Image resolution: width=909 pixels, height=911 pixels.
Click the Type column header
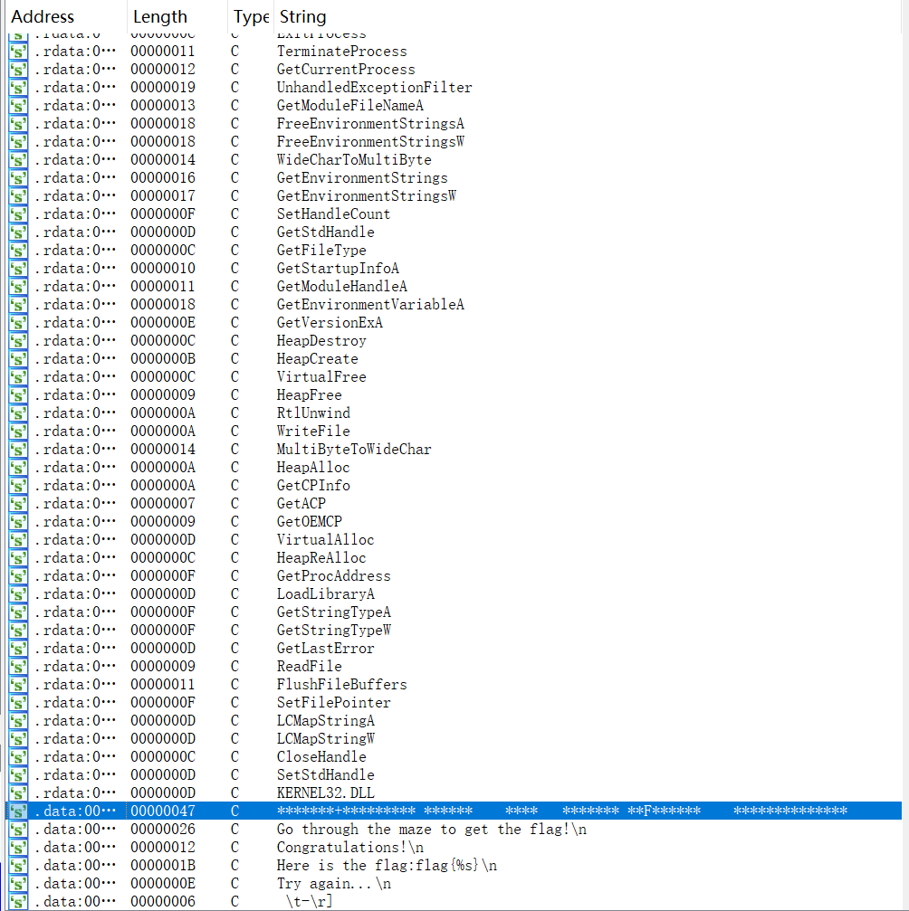point(251,16)
